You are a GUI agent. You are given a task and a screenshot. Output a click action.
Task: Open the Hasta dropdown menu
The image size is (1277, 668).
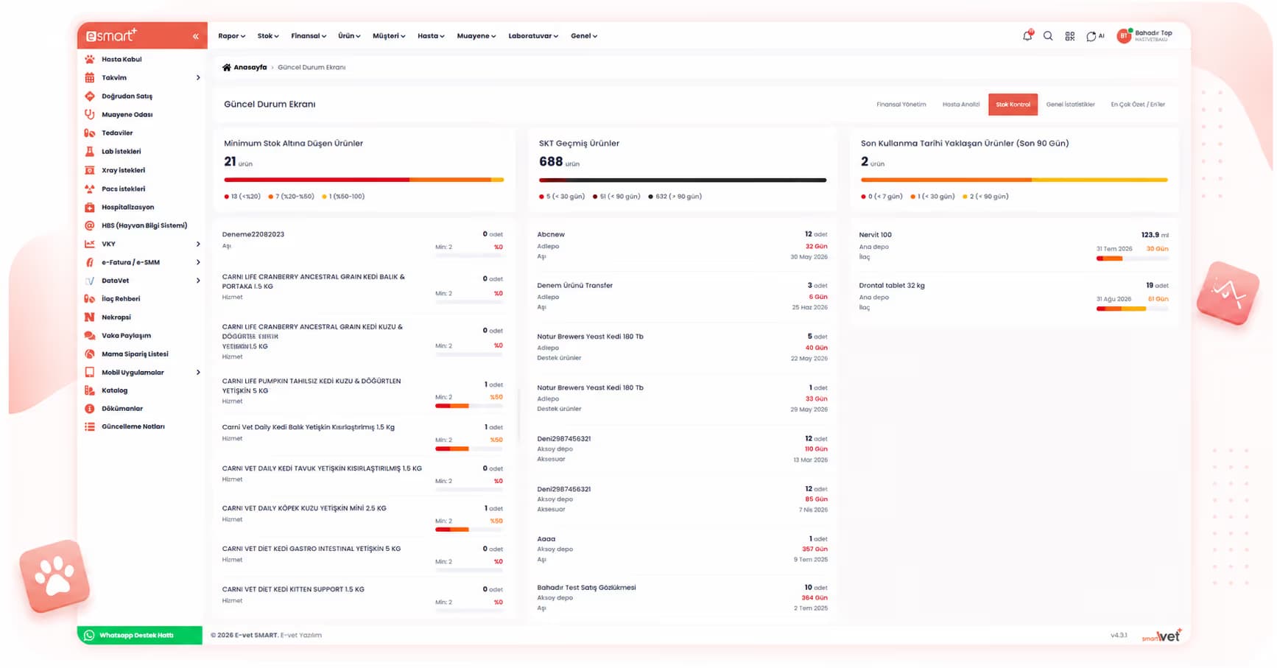(x=431, y=35)
